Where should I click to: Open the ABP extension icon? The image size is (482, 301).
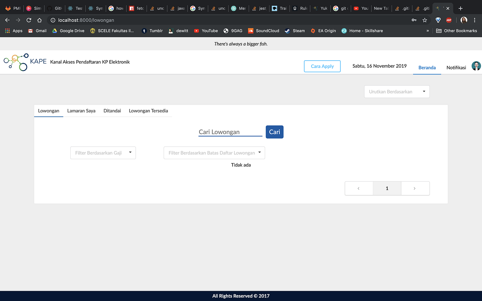click(x=449, y=20)
